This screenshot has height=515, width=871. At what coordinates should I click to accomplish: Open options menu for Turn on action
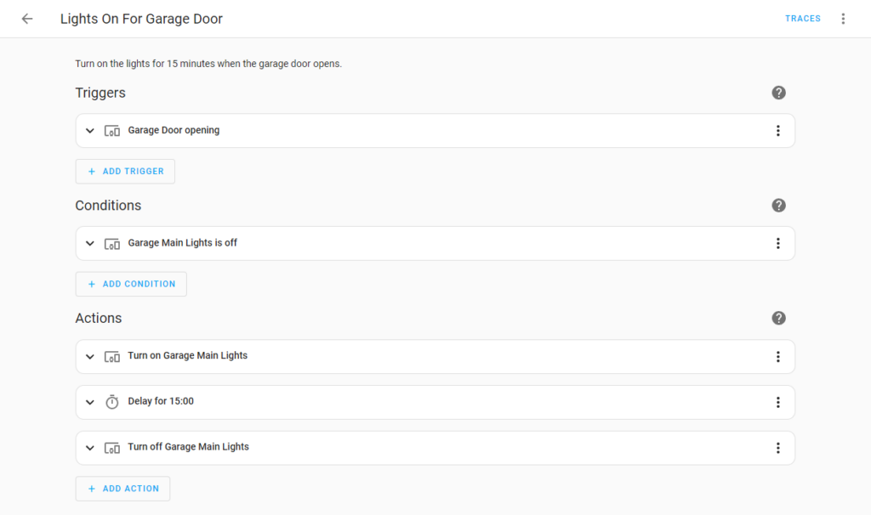pyautogui.click(x=777, y=356)
